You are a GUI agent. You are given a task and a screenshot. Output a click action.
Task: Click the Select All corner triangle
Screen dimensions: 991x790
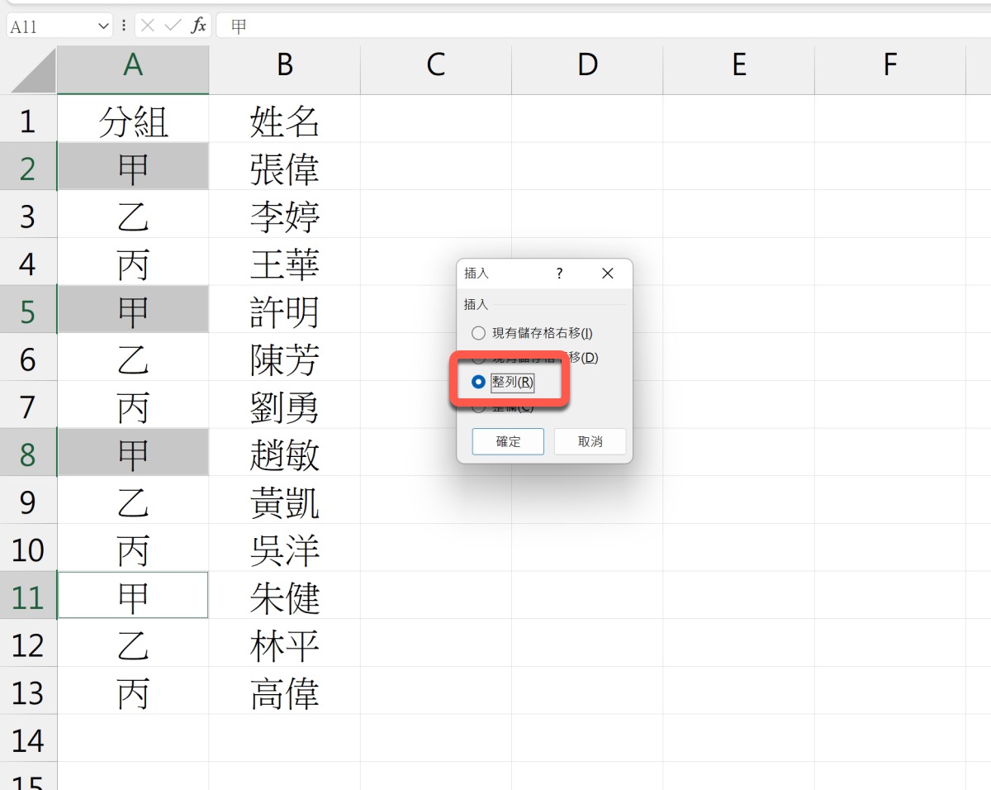33,72
